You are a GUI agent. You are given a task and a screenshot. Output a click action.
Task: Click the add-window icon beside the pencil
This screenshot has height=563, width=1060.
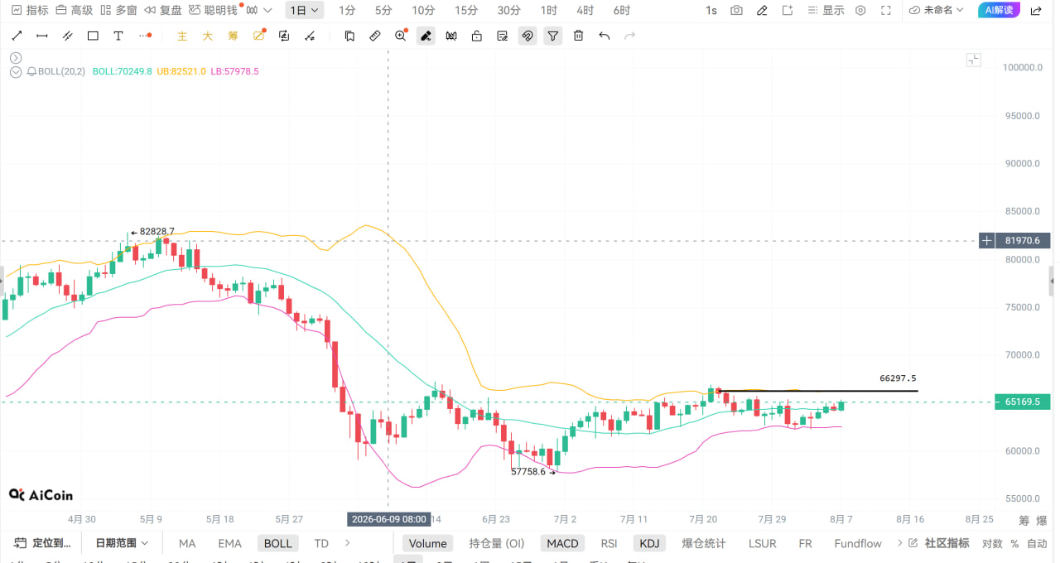788,10
